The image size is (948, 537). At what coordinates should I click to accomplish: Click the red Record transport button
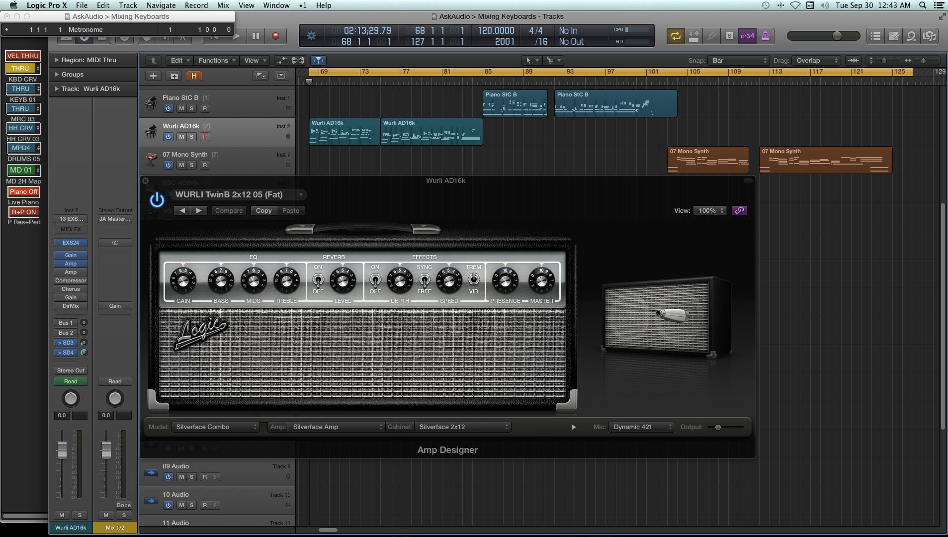point(275,36)
